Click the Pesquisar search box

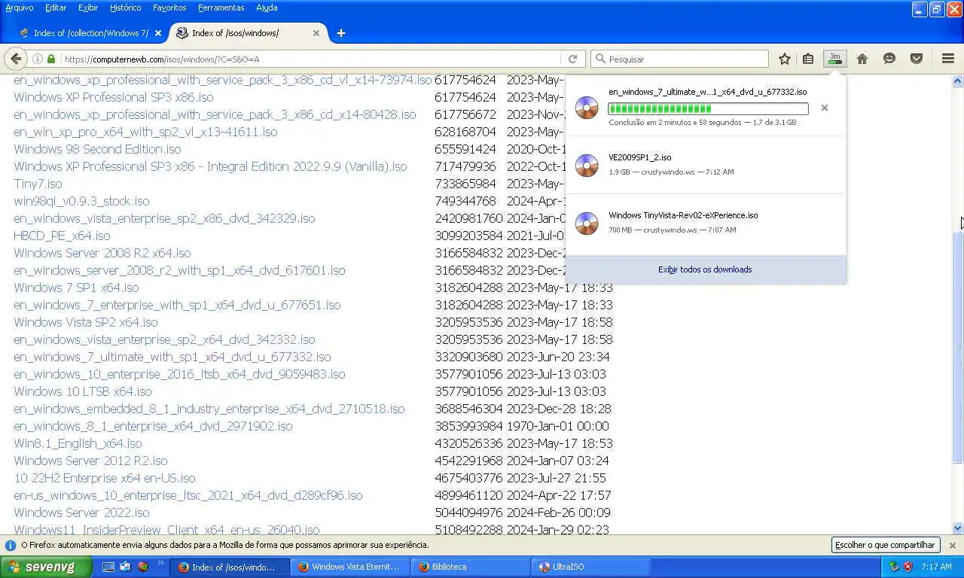(x=680, y=59)
